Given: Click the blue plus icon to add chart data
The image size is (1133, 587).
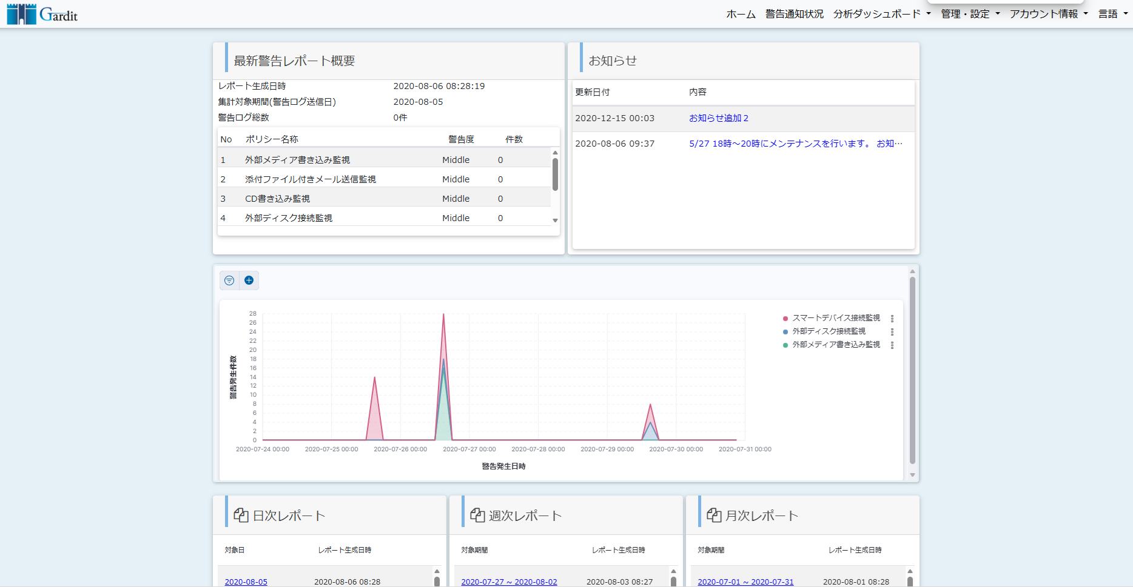Looking at the screenshot, I should pyautogui.click(x=249, y=280).
